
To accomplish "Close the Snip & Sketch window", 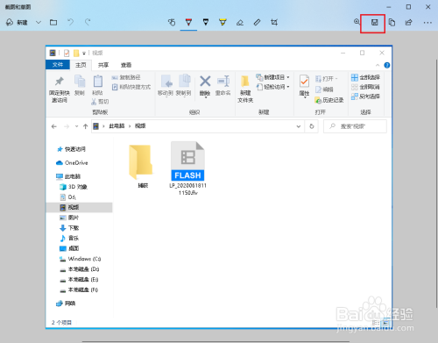I will [x=428, y=7].
